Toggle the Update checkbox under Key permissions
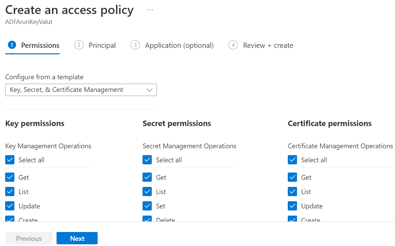Viewport: 395px width, 246px height. pyautogui.click(x=10, y=206)
